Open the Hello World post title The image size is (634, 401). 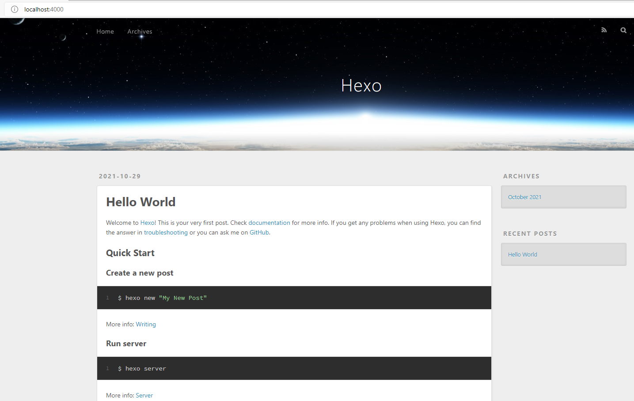click(x=141, y=202)
